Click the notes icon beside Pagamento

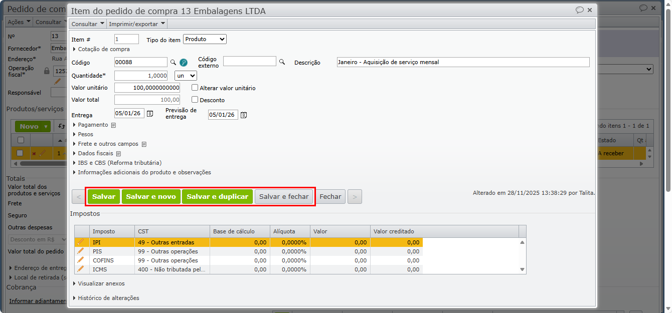click(x=113, y=125)
